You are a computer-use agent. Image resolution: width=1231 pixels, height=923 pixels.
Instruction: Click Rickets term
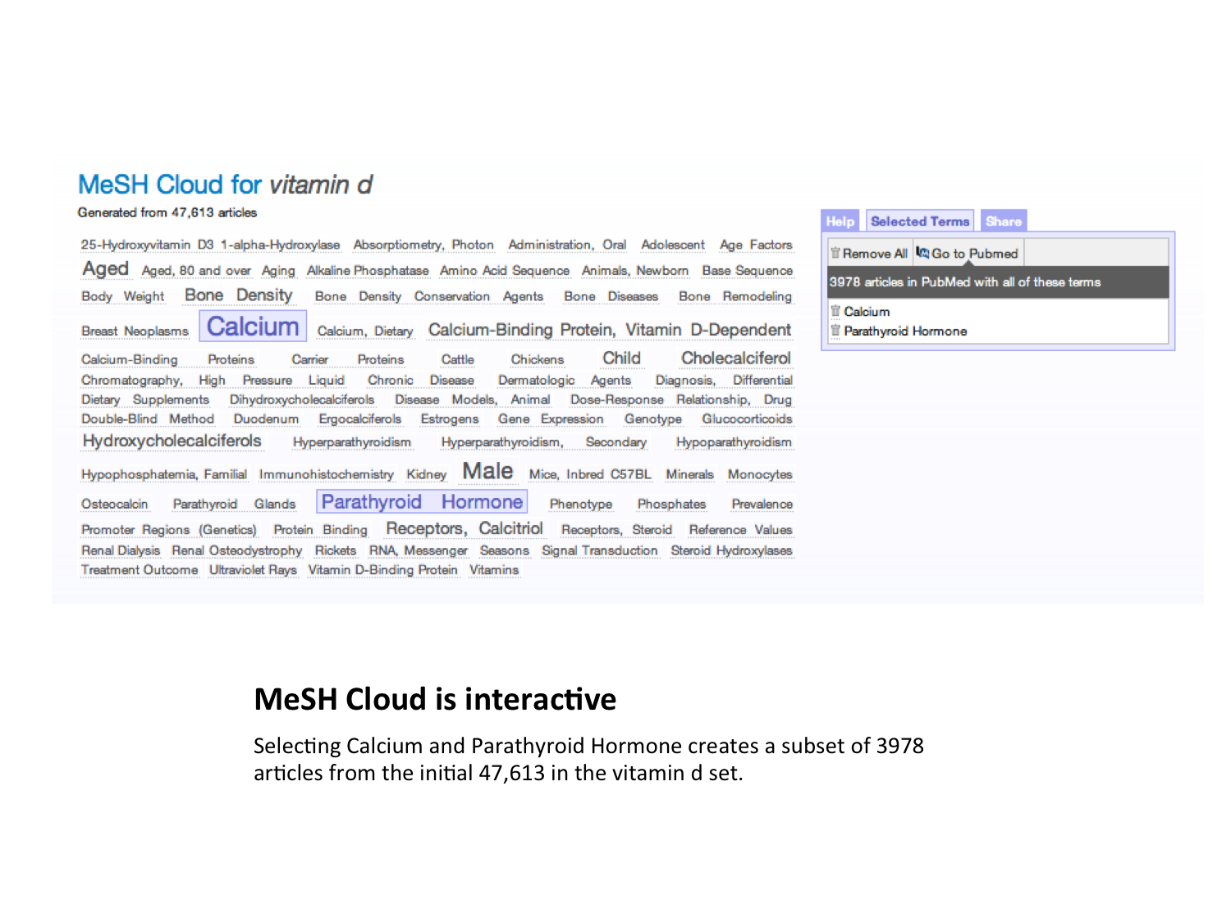point(336,551)
